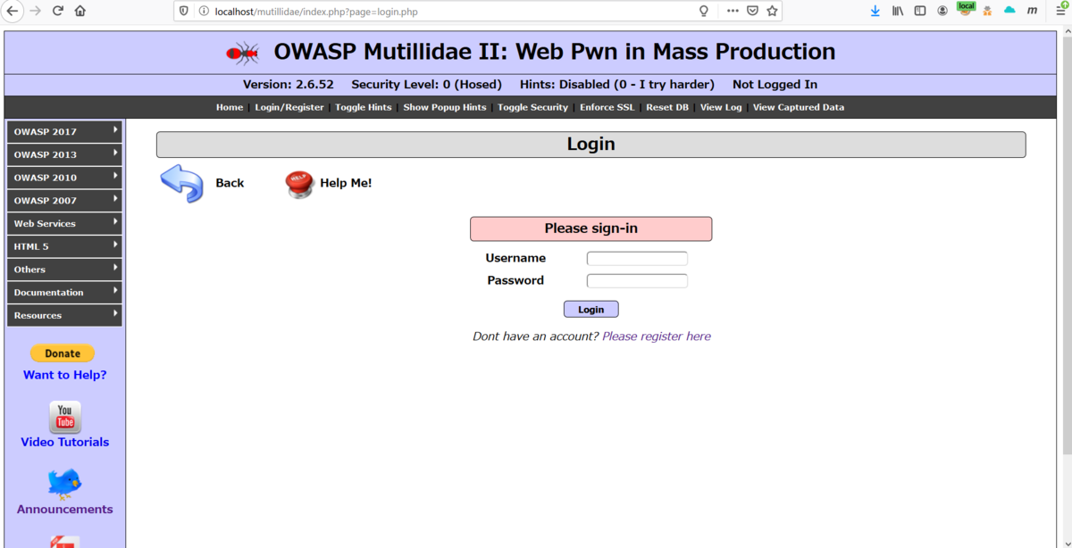Screen dimensions: 1072x548
Task: Click the browser back arrow
Action: (x=13, y=11)
